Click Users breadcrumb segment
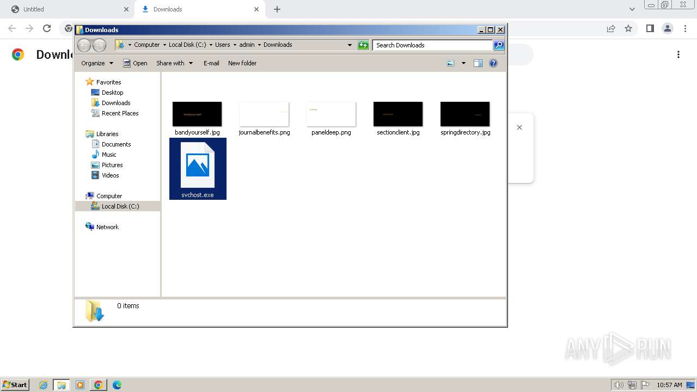 [222, 45]
